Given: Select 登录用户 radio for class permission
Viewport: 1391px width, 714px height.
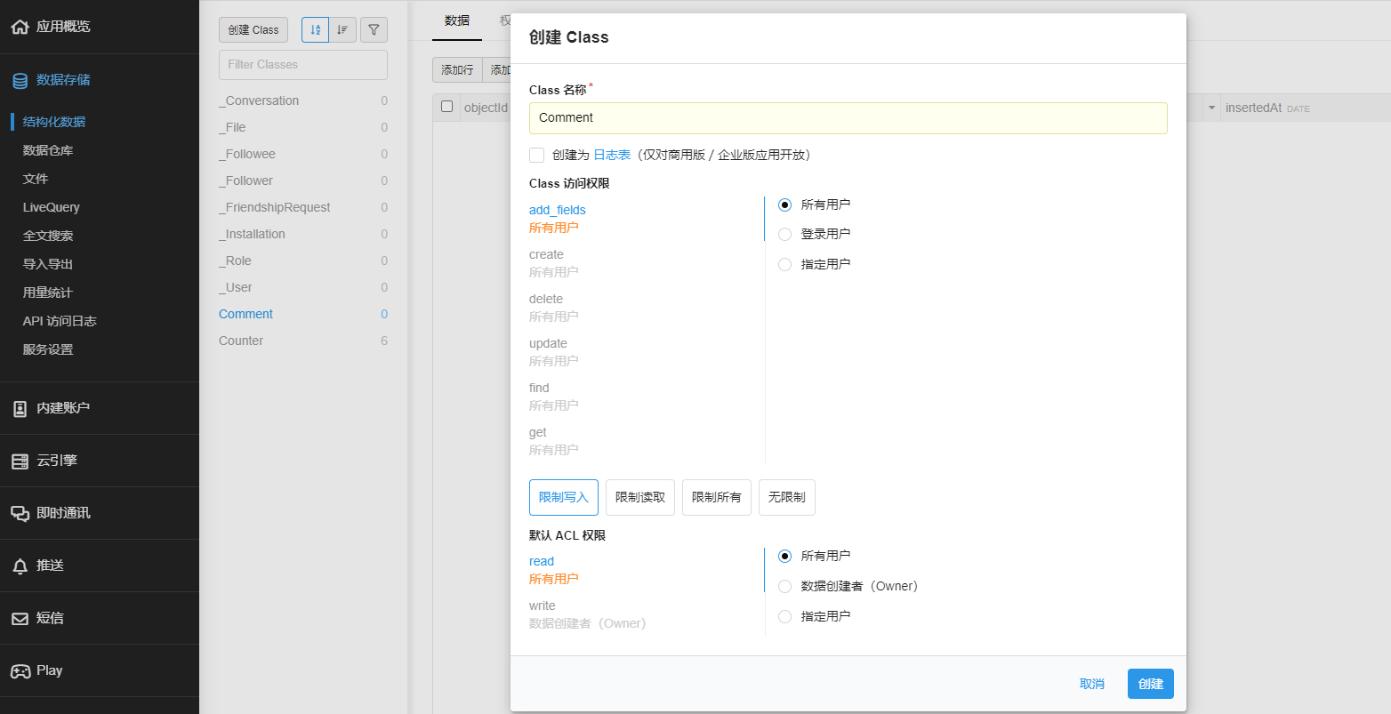Looking at the screenshot, I should point(784,234).
